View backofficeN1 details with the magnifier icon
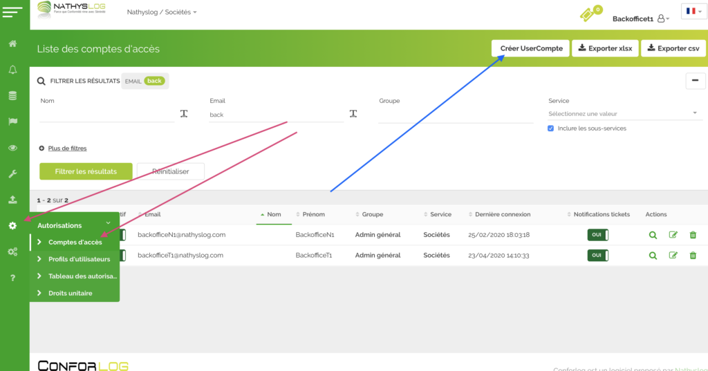Image resolution: width=708 pixels, height=371 pixels. 653,235
